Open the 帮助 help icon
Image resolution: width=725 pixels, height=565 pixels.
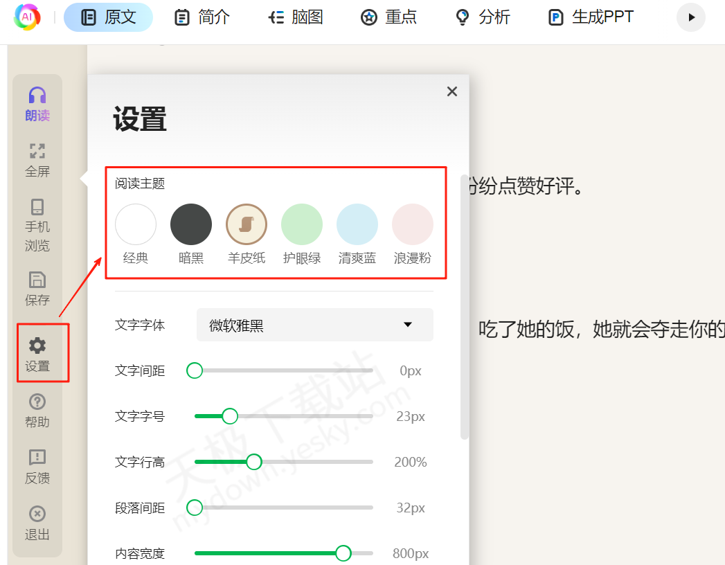(x=37, y=410)
